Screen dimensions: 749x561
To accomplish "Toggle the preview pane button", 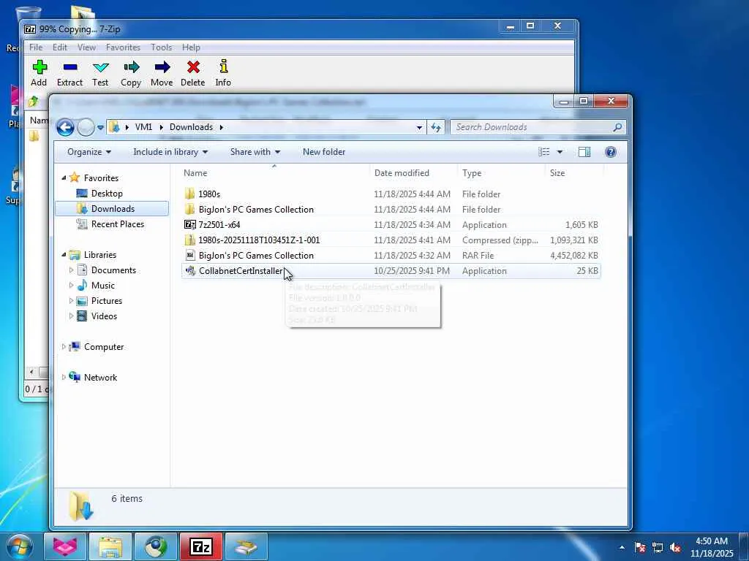I will point(584,152).
